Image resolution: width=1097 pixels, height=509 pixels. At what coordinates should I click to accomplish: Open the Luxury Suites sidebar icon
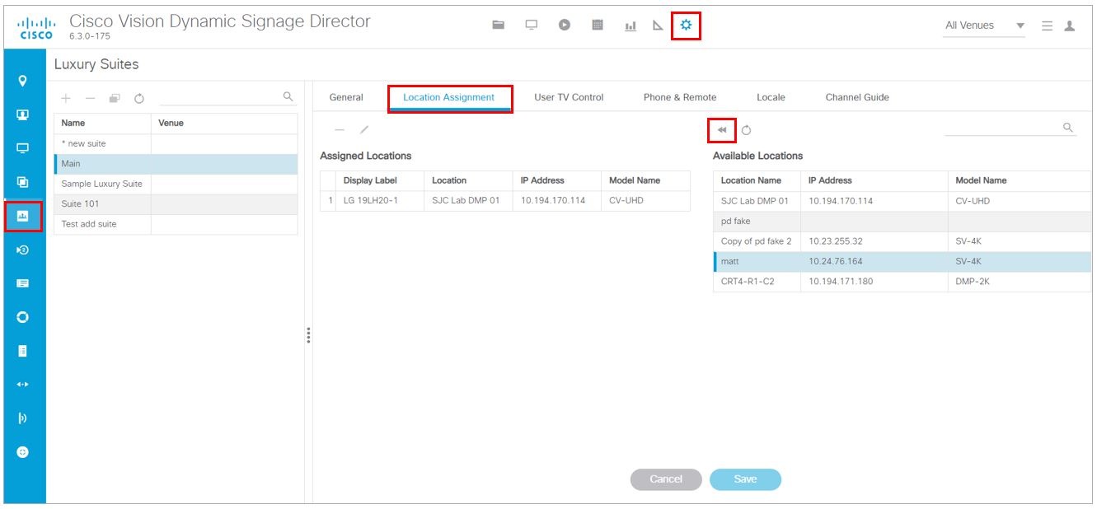(x=23, y=216)
